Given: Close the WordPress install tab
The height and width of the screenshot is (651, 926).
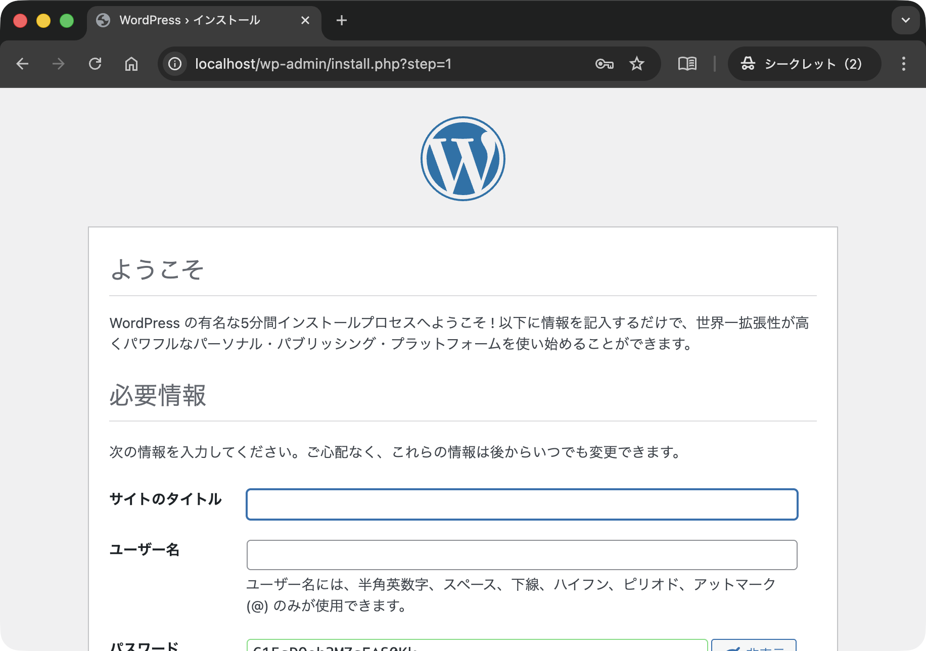Looking at the screenshot, I should pos(305,20).
